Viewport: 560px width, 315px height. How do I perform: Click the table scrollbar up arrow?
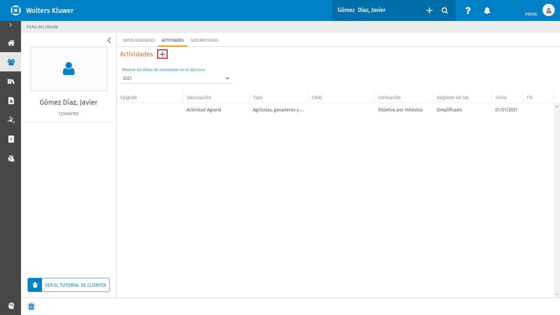coord(557,106)
